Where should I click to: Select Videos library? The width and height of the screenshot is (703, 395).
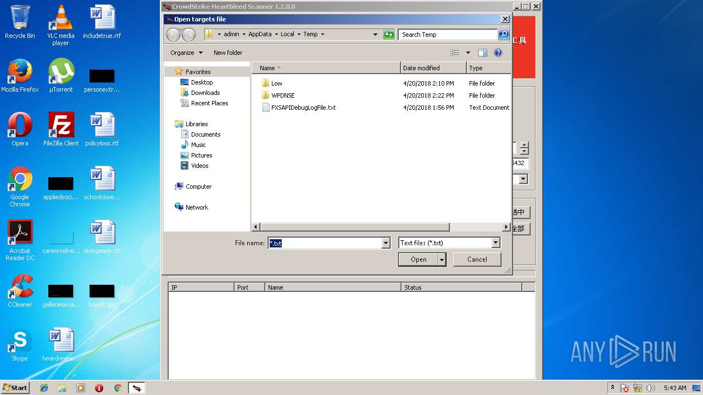tap(199, 166)
